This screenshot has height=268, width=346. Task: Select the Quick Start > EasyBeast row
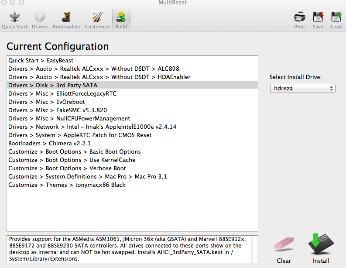(x=132, y=61)
